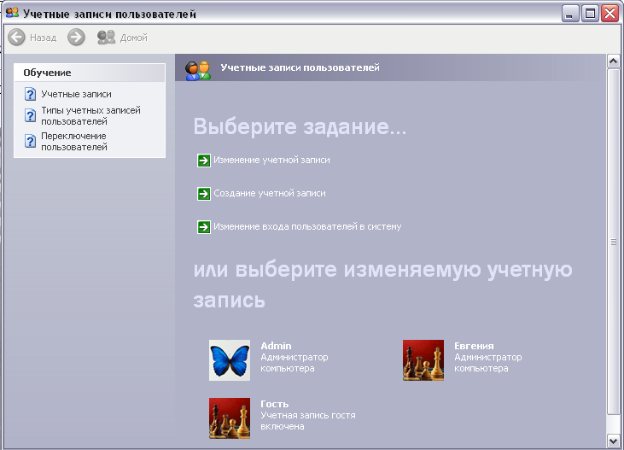
Task: Click Учетная запись гостя включена text
Action: tap(308, 421)
